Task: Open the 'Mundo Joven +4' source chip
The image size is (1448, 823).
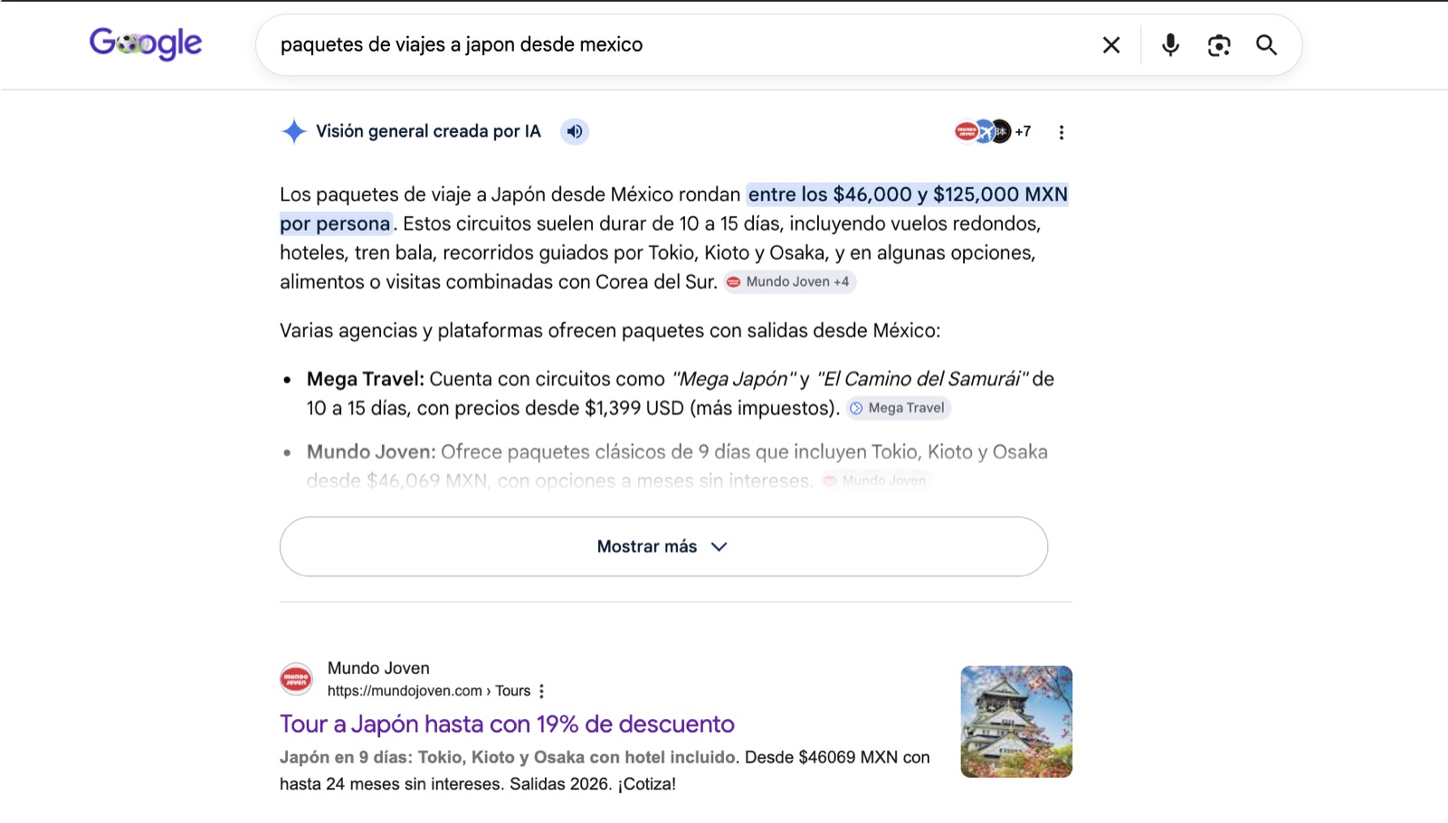Action: [x=789, y=282]
